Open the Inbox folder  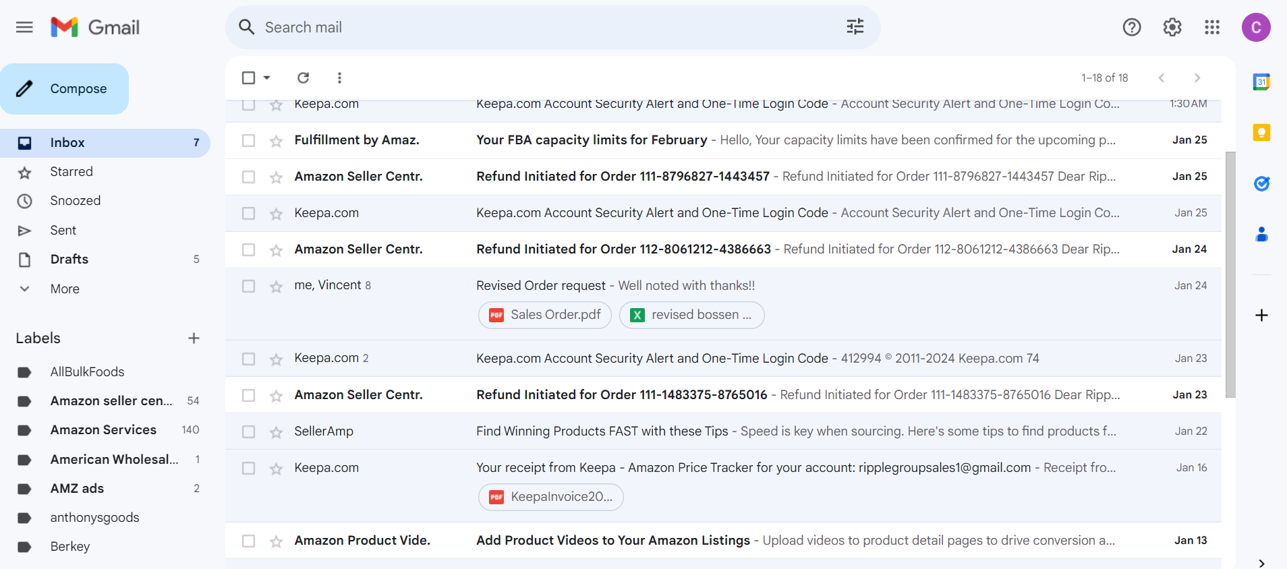105,142
